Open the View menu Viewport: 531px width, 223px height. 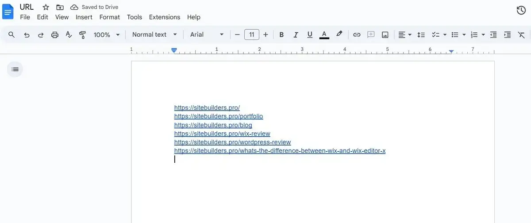coord(62,17)
